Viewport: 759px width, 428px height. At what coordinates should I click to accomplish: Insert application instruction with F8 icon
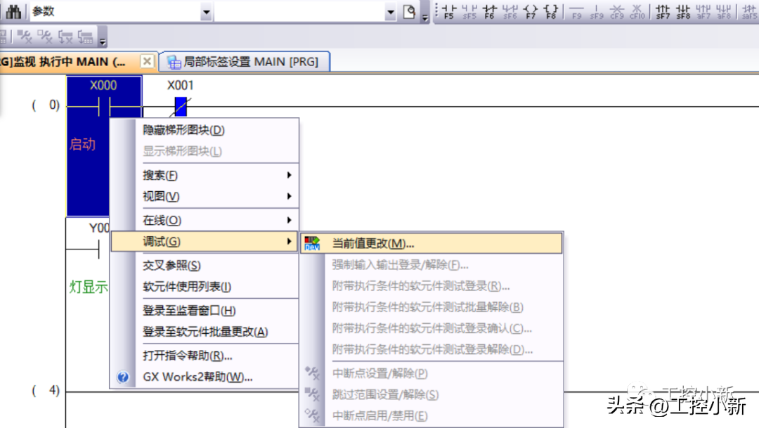[551, 12]
